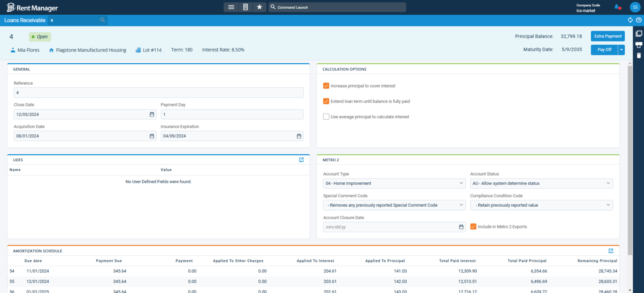Click the refresh icon in blue bar

630,20
